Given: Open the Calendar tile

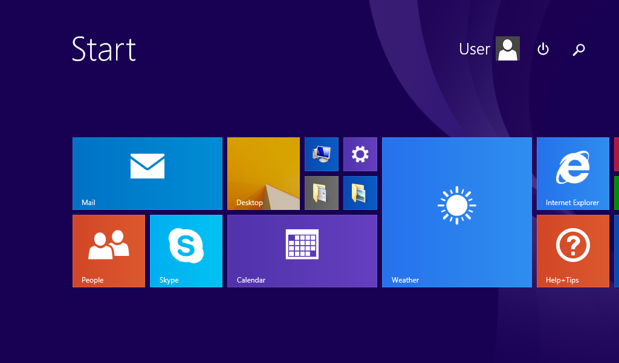Looking at the screenshot, I should coord(302,251).
